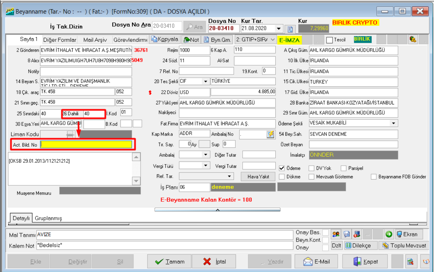The height and width of the screenshot is (272, 434).
Task: Click the E-Mail envelope button
Action: coord(317,261)
